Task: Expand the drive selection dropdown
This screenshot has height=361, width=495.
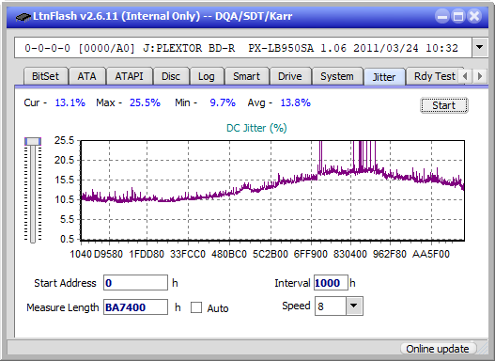Action: tap(480, 48)
